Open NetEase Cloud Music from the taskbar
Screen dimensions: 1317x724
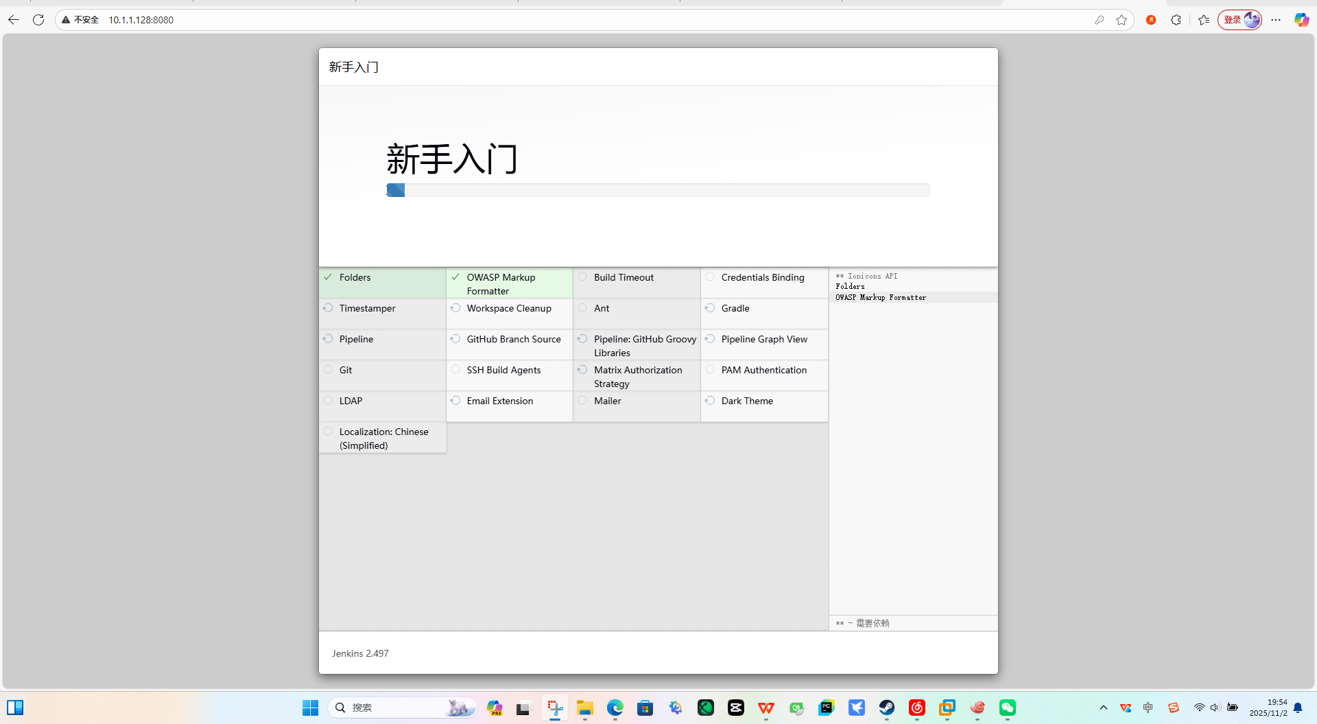coord(917,708)
